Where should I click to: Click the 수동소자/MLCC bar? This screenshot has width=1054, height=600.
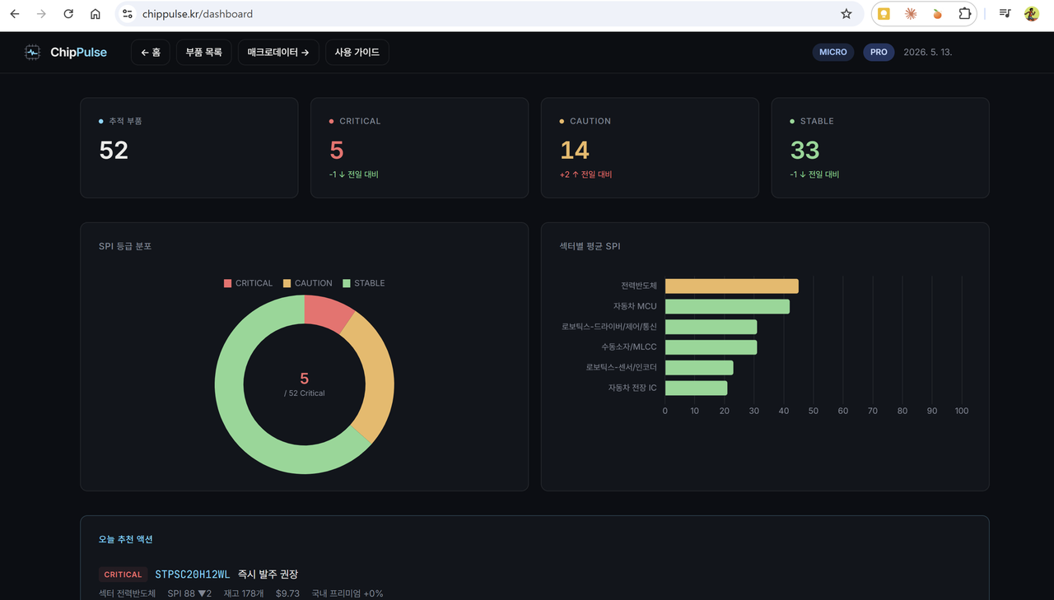(x=711, y=347)
